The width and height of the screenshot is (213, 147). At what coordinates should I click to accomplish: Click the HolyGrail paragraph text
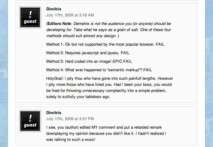[x=109, y=87]
